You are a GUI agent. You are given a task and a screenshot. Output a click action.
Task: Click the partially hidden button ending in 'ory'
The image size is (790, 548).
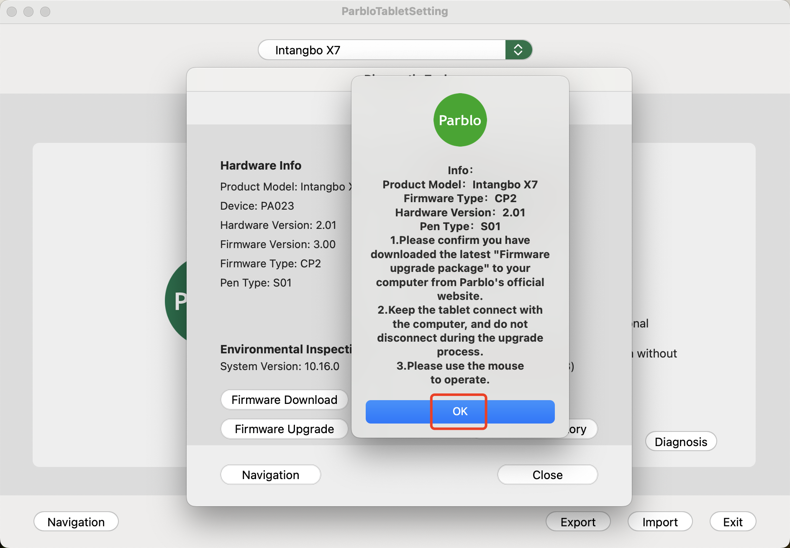pyautogui.click(x=582, y=429)
